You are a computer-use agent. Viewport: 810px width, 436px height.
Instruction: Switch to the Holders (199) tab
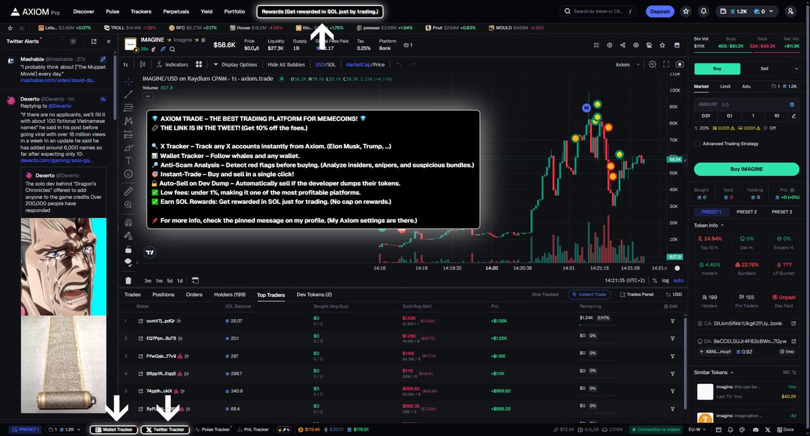pos(230,295)
